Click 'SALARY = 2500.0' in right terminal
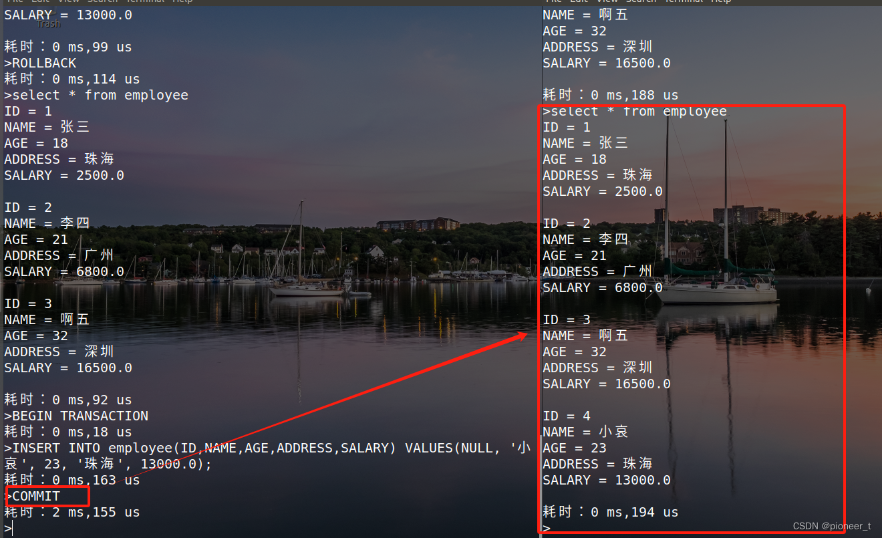882x538 pixels. pos(603,192)
